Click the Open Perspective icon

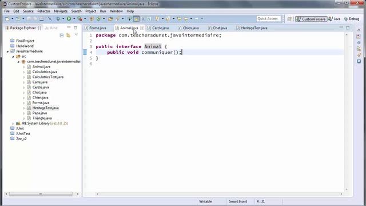289,19
